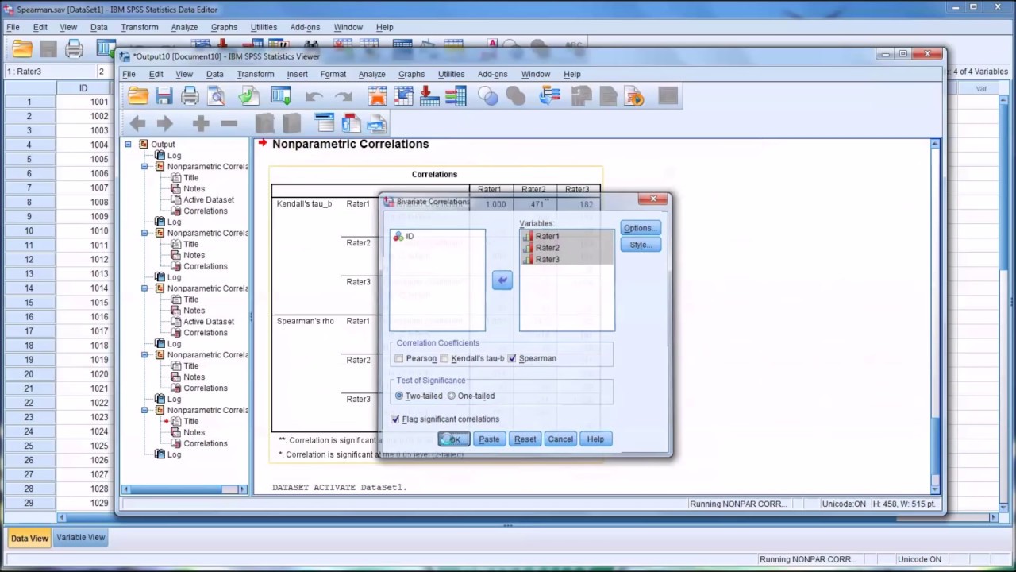Image resolution: width=1016 pixels, height=572 pixels.
Task: Open Format menu in Viewer
Action: pos(333,74)
